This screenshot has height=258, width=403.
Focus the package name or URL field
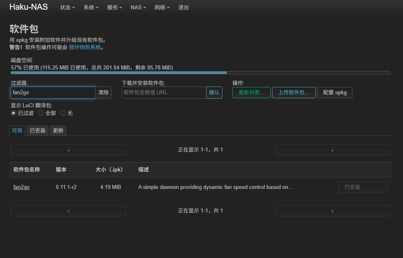click(x=164, y=93)
